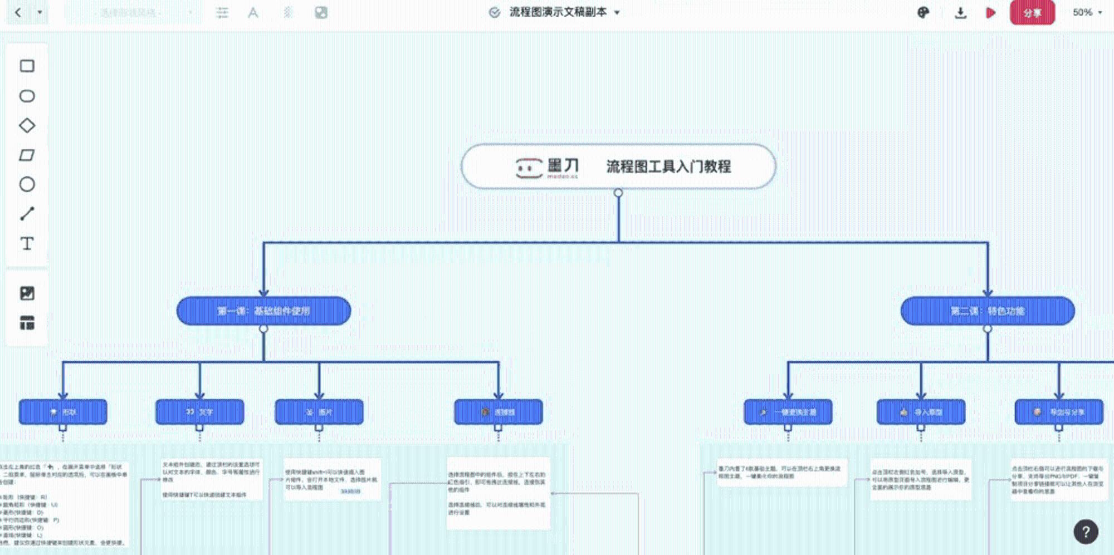
Task: Select the parallelogram shape tool
Action: [x=27, y=155]
